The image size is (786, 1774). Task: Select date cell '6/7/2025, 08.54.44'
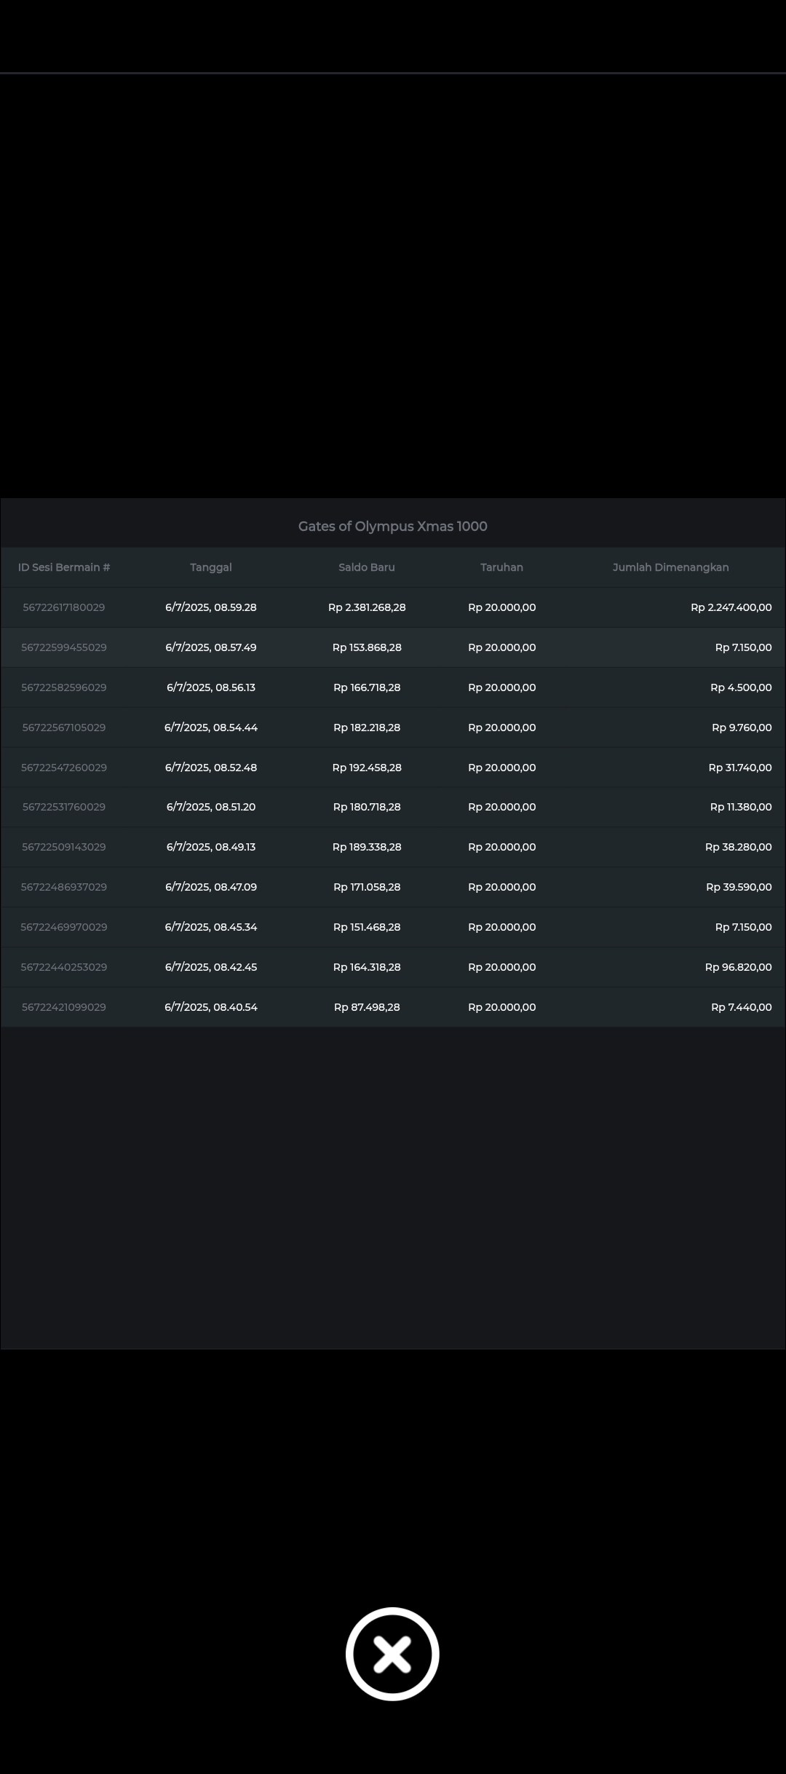(x=211, y=728)
